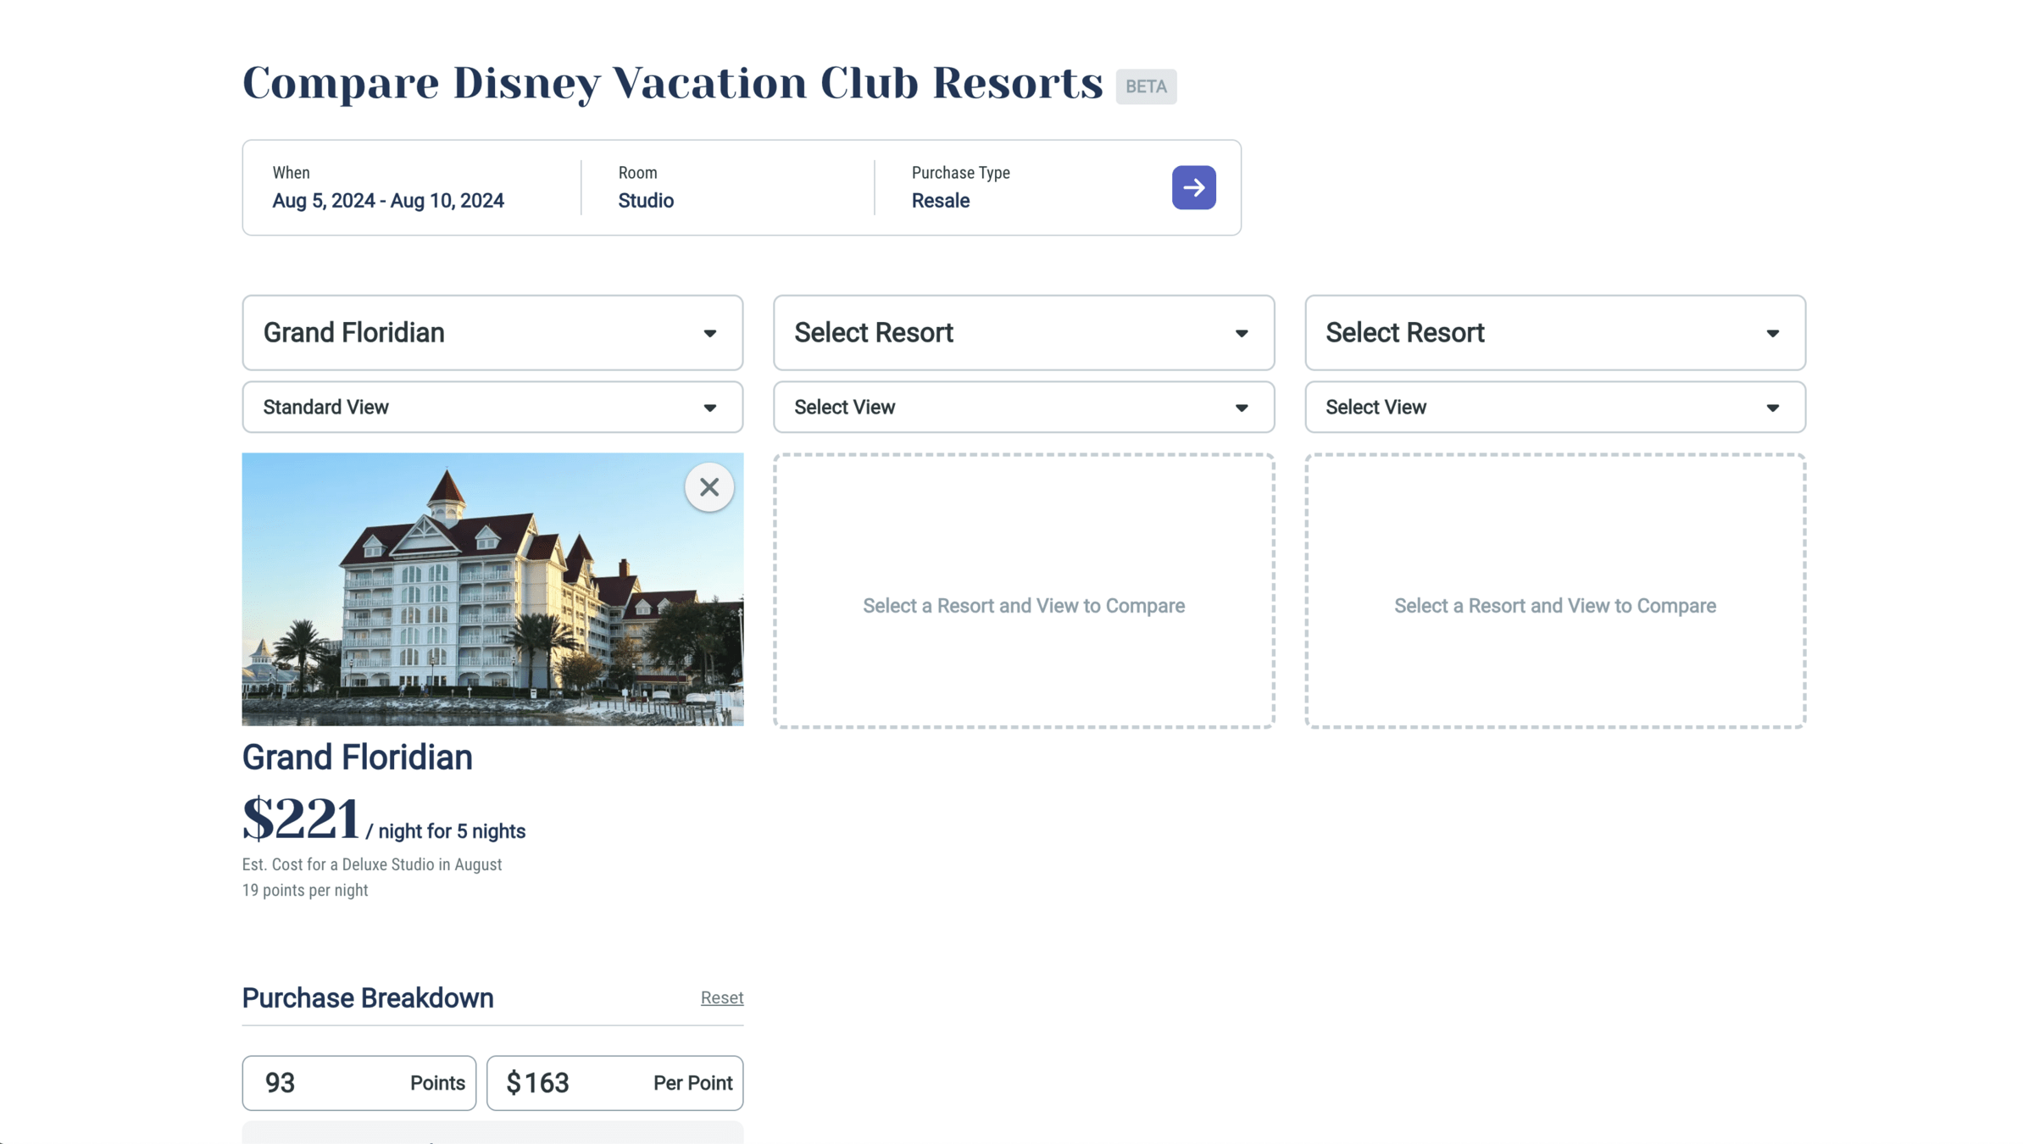Remove Grand Floridian using the X icon
2023x1144 pixels.
[709, 487]
